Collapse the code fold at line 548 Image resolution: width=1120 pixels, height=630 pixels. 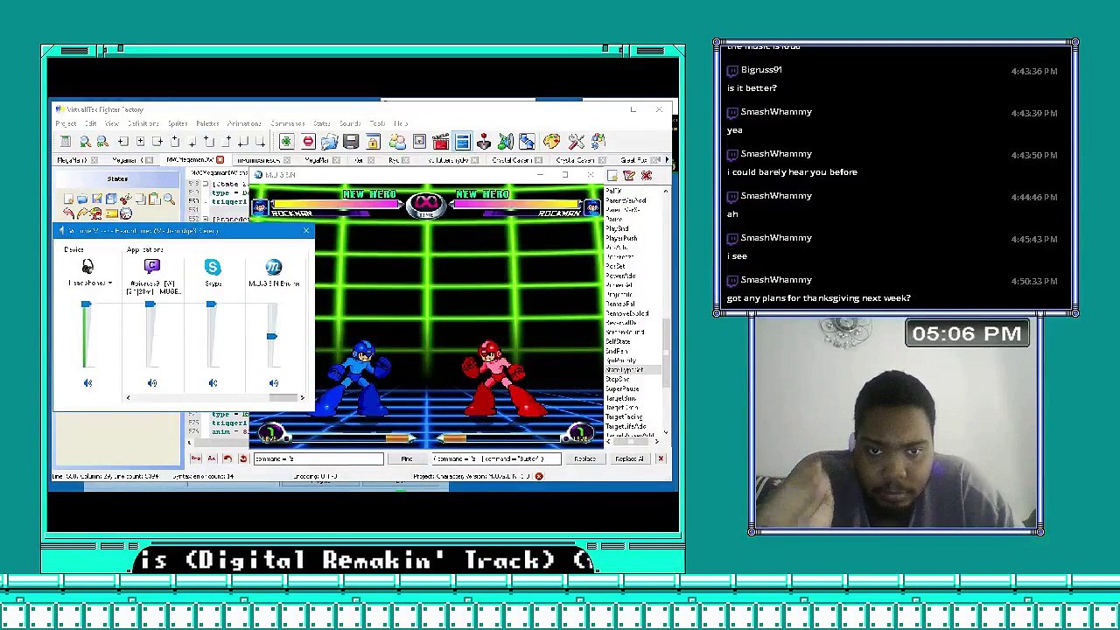pyautogui.click(x=206, y=185)
